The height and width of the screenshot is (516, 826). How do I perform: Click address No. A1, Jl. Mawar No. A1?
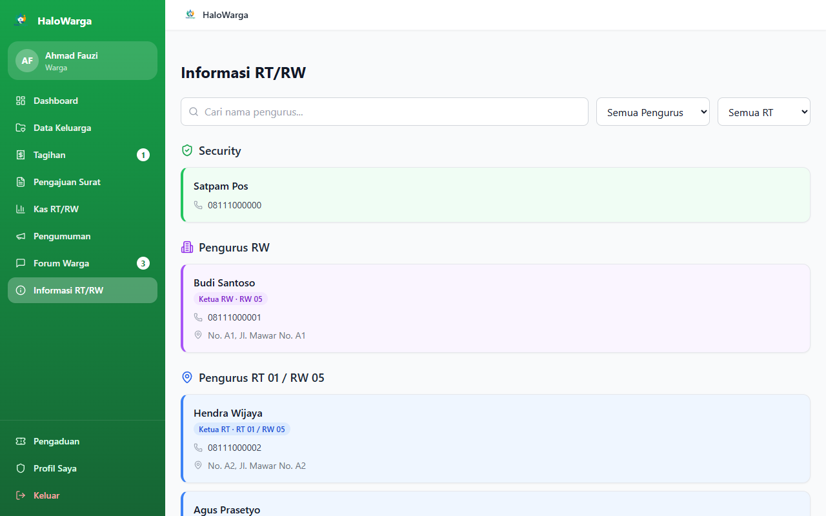coord(257,335)
